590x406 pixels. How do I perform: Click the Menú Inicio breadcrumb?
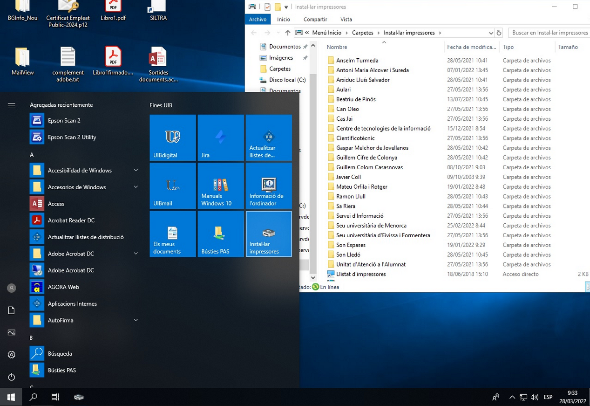pos(327,33)
